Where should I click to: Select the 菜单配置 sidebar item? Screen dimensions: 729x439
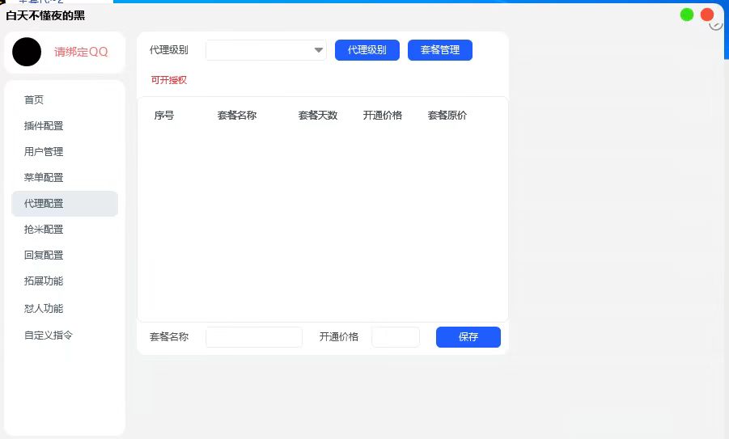[x=44, y=178]
